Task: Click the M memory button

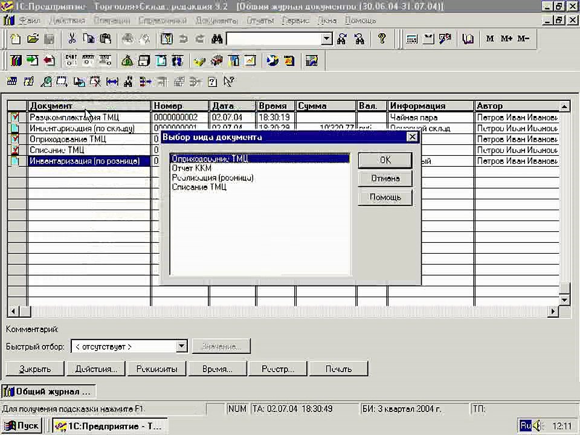Action: click(x=490, y=39)
